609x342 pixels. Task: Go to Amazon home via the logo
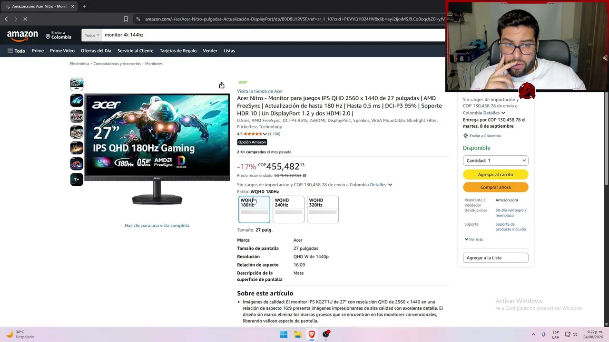(22, 36)
